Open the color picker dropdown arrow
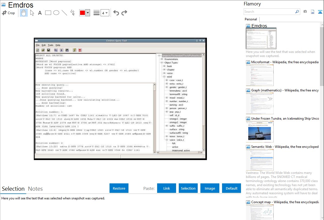The image size is (324, 220). click(x=88, y=13)
